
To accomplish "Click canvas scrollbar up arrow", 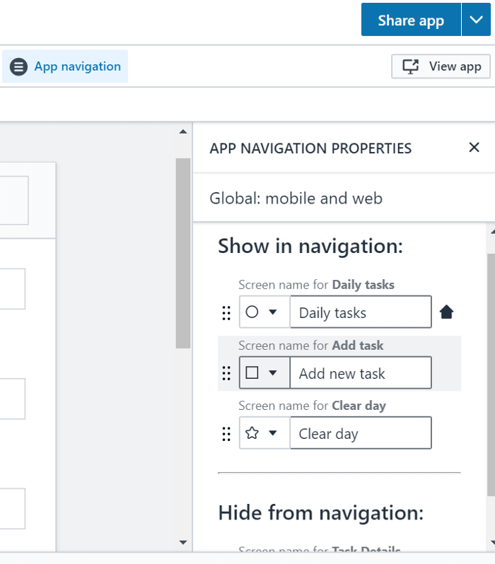I will [183, 131].
